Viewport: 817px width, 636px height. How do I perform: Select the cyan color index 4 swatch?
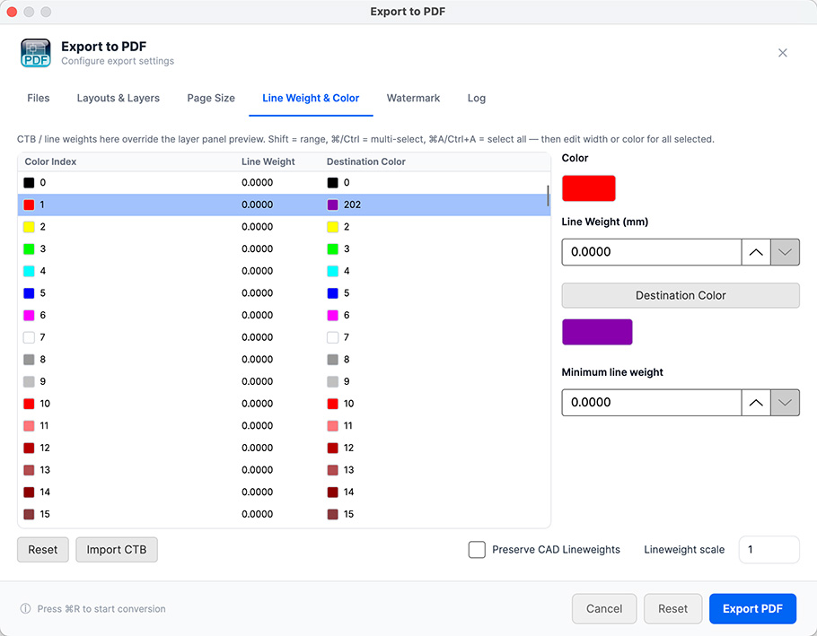(x=29, y=271)
